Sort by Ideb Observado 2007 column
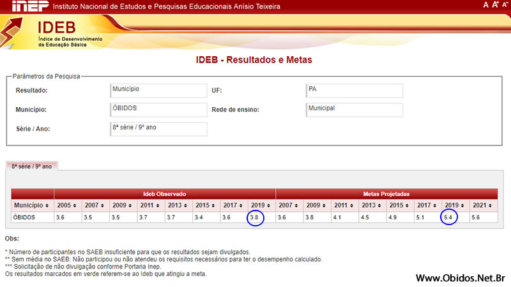Screen dimensions: 511x287 [95, 205]
